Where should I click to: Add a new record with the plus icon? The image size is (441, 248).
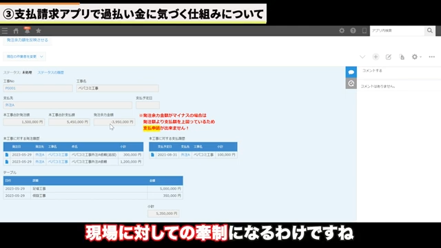tap(376, 56)
